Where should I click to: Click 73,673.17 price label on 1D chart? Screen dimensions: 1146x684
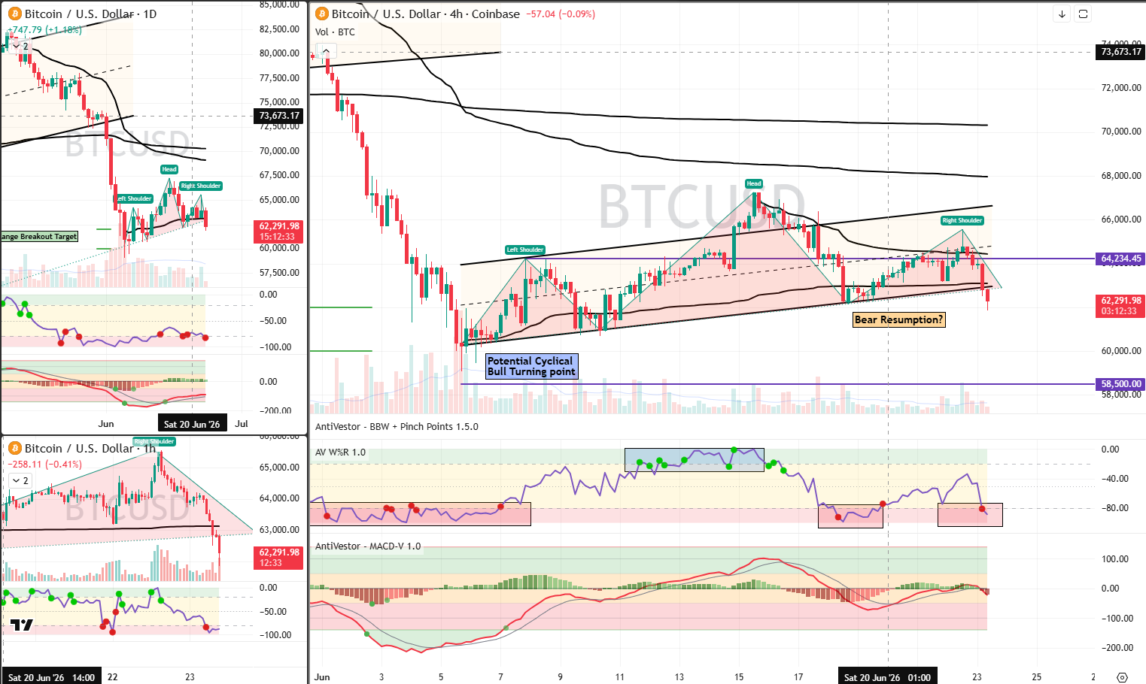click(x=279, y=116)
